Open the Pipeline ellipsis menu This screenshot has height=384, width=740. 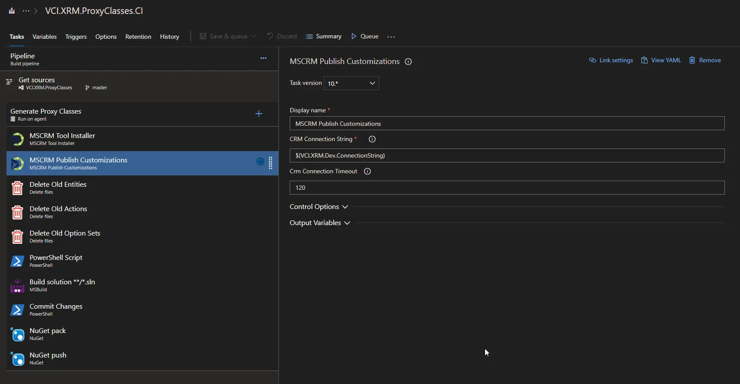point(263,58)
